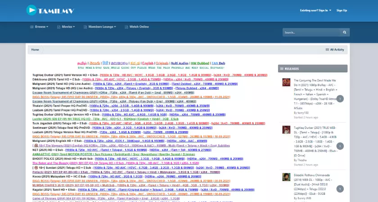This screenshot has height=202, width=378.
Task: Open Tuck Jagadish Telugu HD link
Action: (x=149, y=123)
